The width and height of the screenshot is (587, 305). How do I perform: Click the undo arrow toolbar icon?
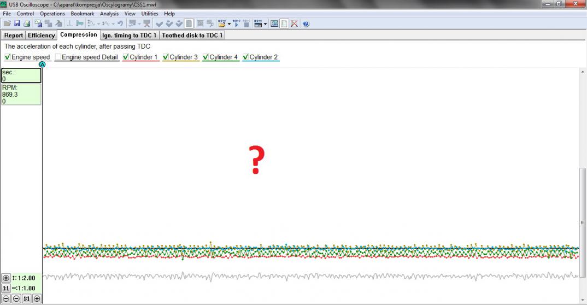pos(120,24)
